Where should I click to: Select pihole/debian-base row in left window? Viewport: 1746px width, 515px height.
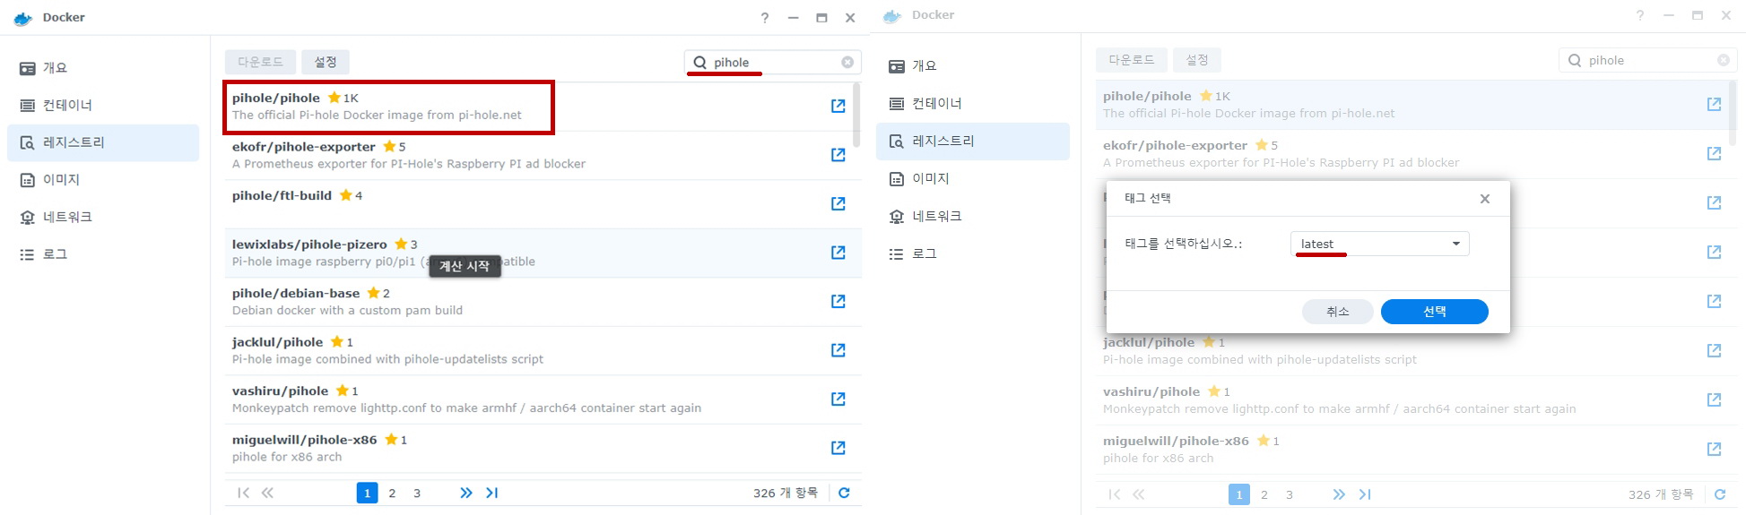pos(543,302)
